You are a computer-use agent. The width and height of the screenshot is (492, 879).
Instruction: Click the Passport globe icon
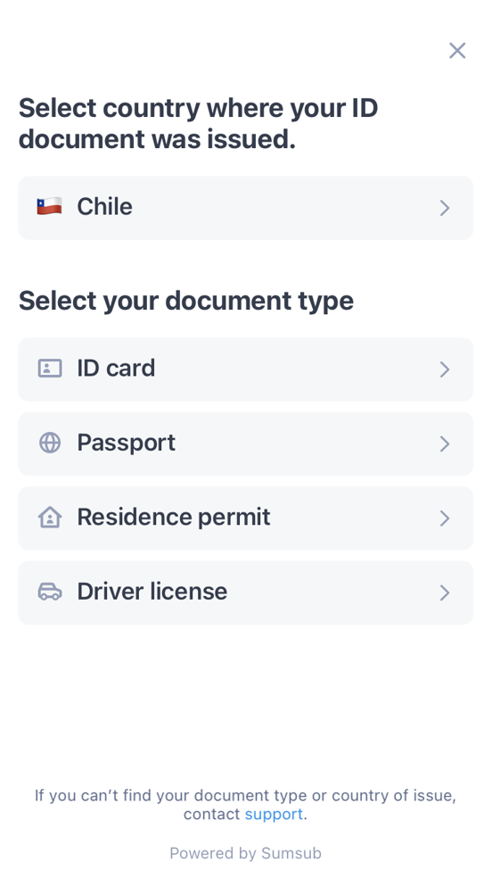[50, 443]
